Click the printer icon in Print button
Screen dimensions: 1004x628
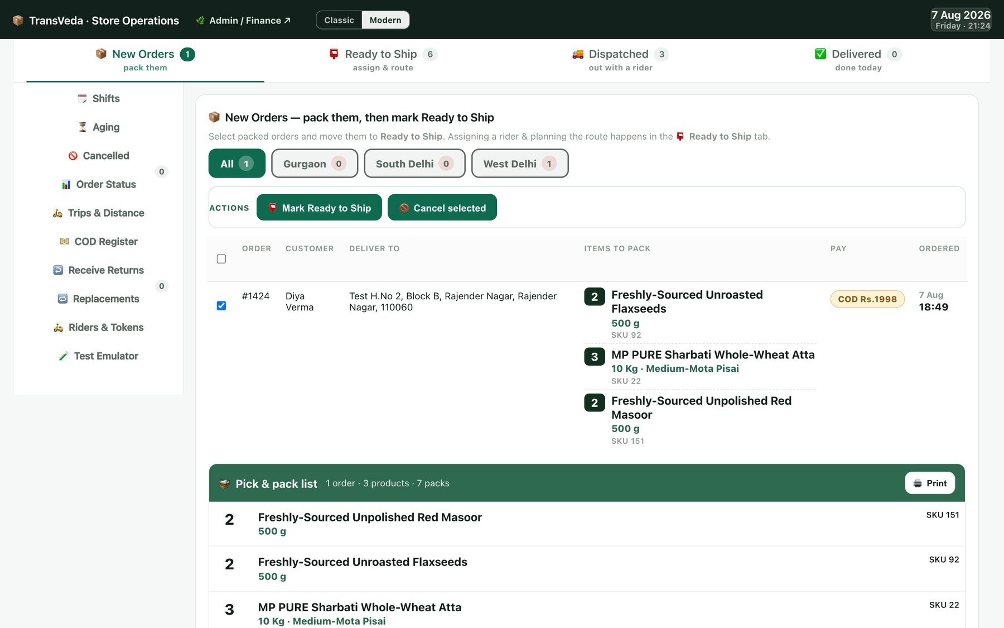[x=918, y=483]
